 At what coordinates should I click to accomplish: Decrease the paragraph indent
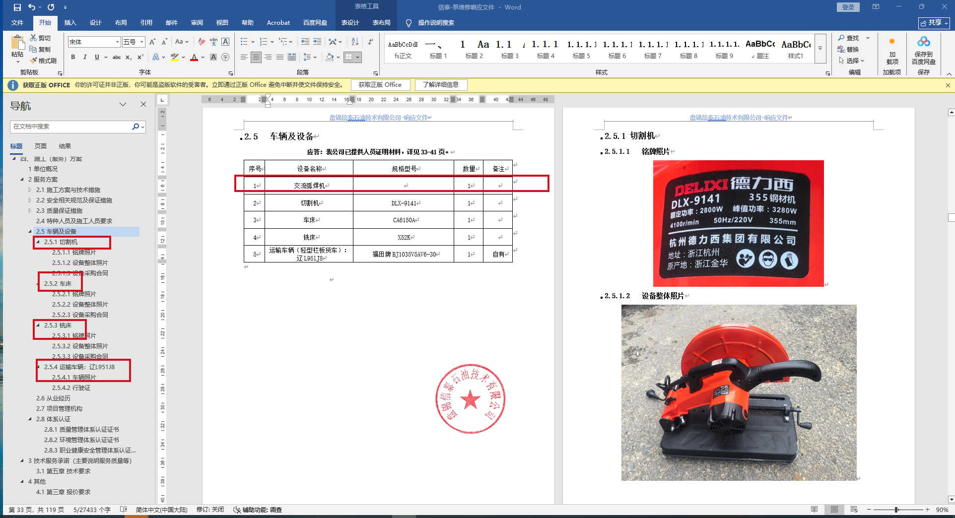pos(305,42)
